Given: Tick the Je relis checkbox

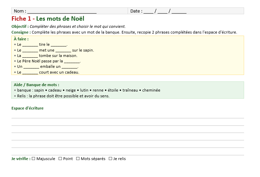Looking at the screenshot, I should point(110,159).
